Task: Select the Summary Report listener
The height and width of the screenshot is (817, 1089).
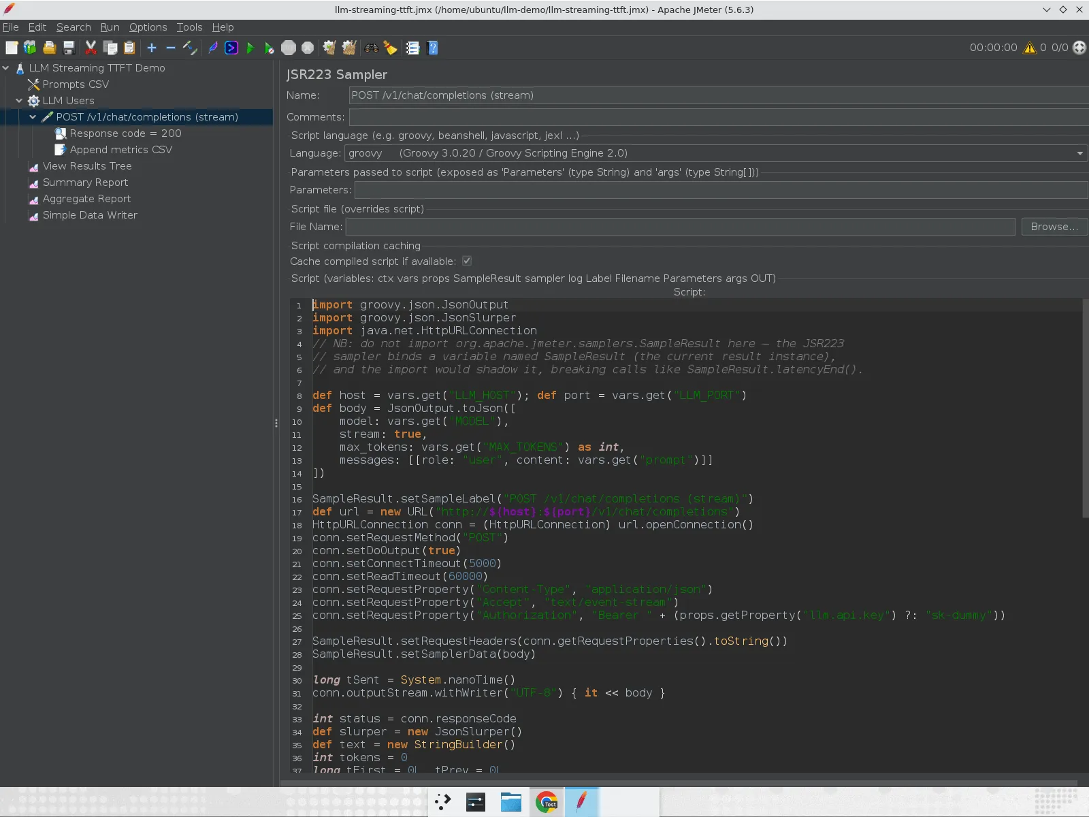Action: [85, 182]
